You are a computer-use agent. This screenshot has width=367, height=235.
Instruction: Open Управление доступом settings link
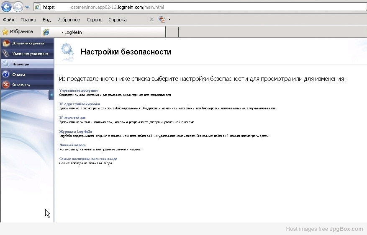click(78, 90)
